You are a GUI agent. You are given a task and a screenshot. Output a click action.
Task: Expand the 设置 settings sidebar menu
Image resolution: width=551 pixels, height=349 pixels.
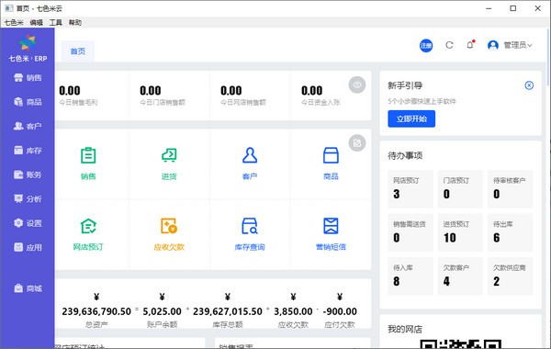pyautogui.click(x=28, y=223)
